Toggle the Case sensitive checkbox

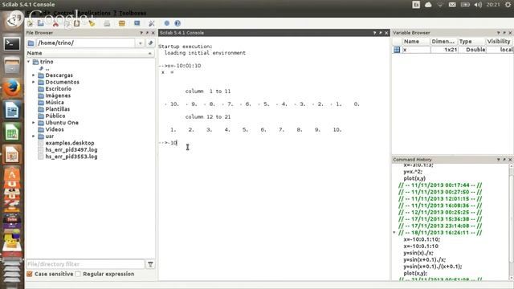click(x=30, y=274)
